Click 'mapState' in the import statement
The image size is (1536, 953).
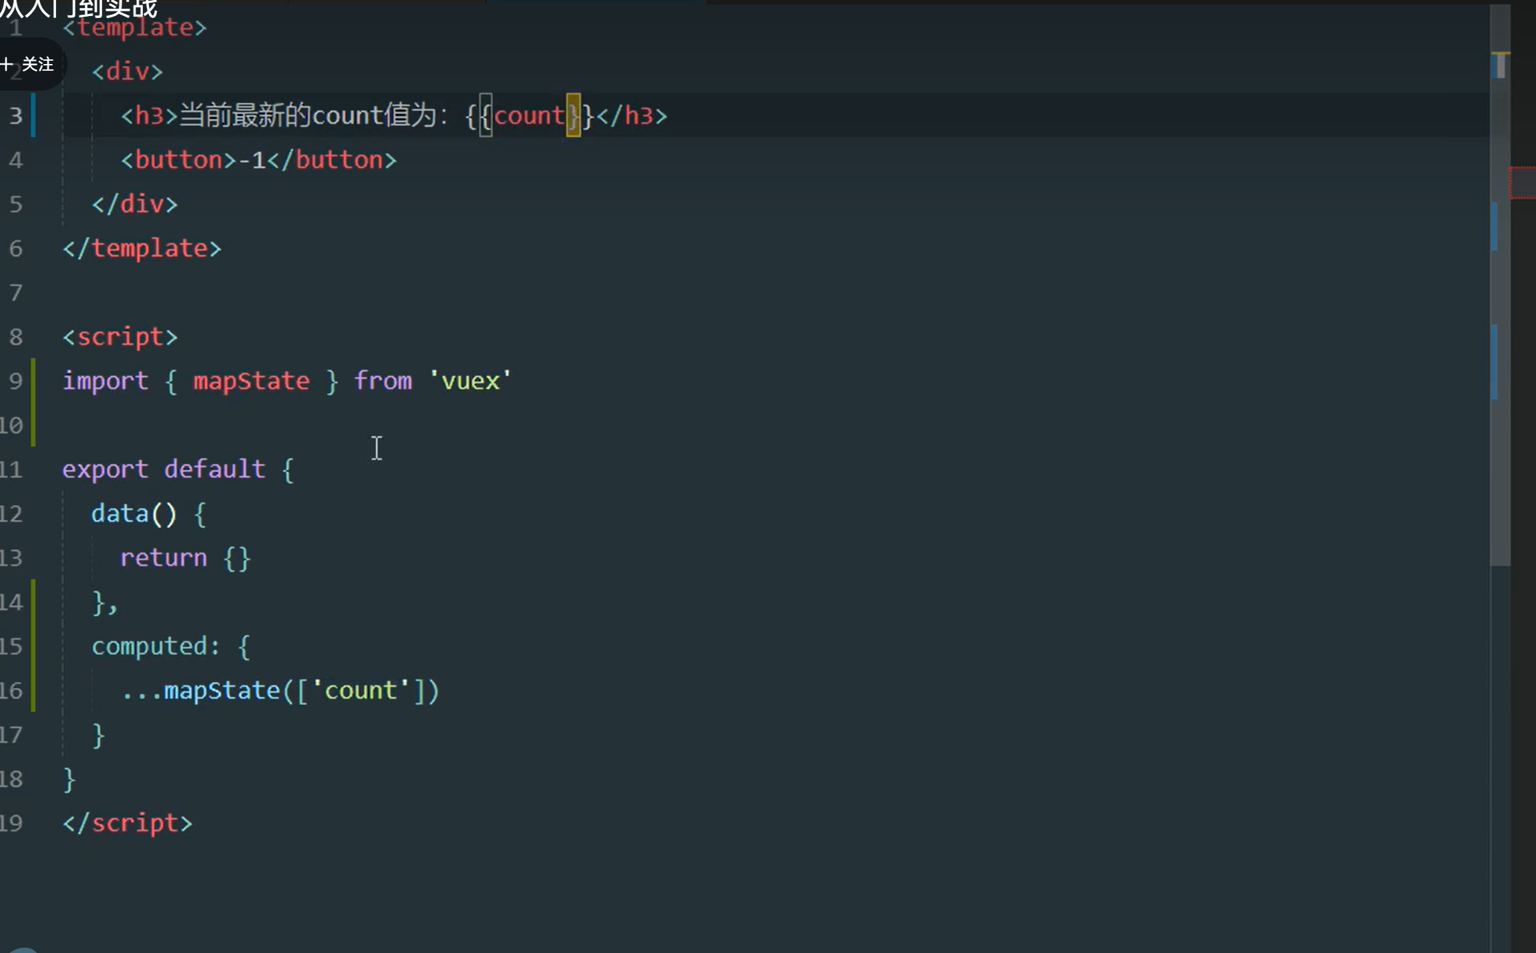point(251,381)
